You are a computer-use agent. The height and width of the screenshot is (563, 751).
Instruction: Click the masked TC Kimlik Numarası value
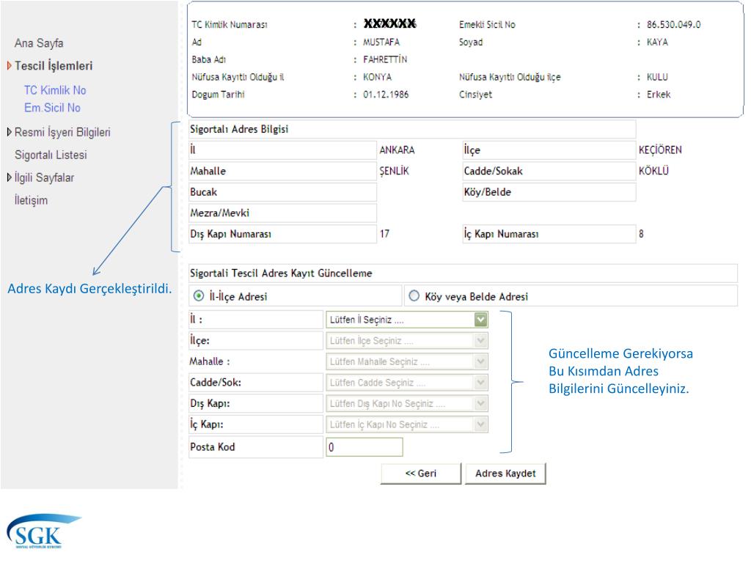tap(390, 23)
